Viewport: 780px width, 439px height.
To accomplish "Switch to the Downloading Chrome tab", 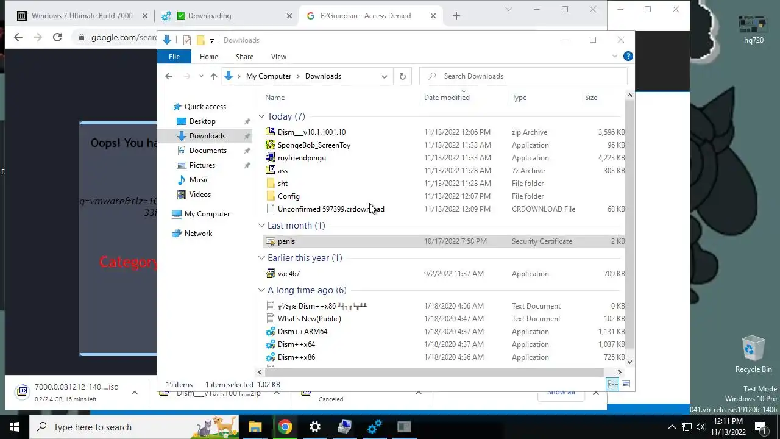I will [x=225, y=16].
